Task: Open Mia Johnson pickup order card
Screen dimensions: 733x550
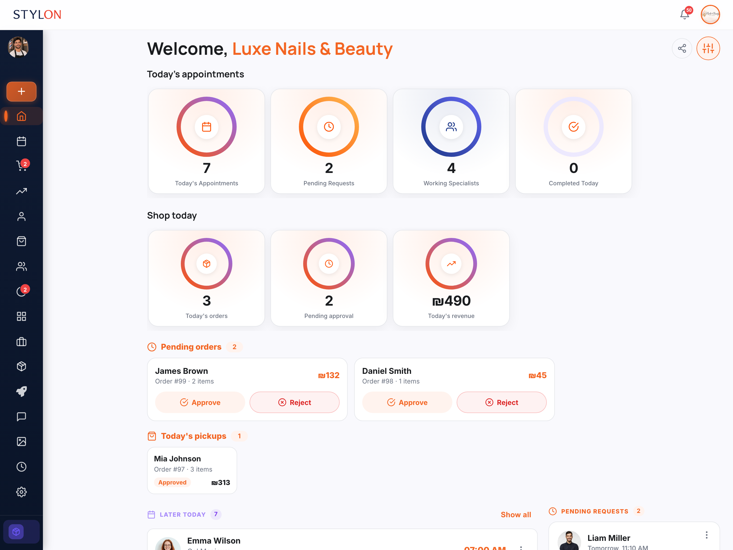Action: (192, 471)
